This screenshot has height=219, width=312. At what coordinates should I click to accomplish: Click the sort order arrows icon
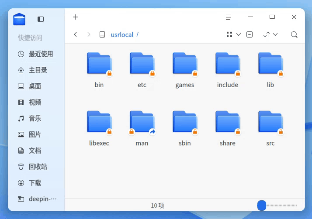tap(267, 34)
